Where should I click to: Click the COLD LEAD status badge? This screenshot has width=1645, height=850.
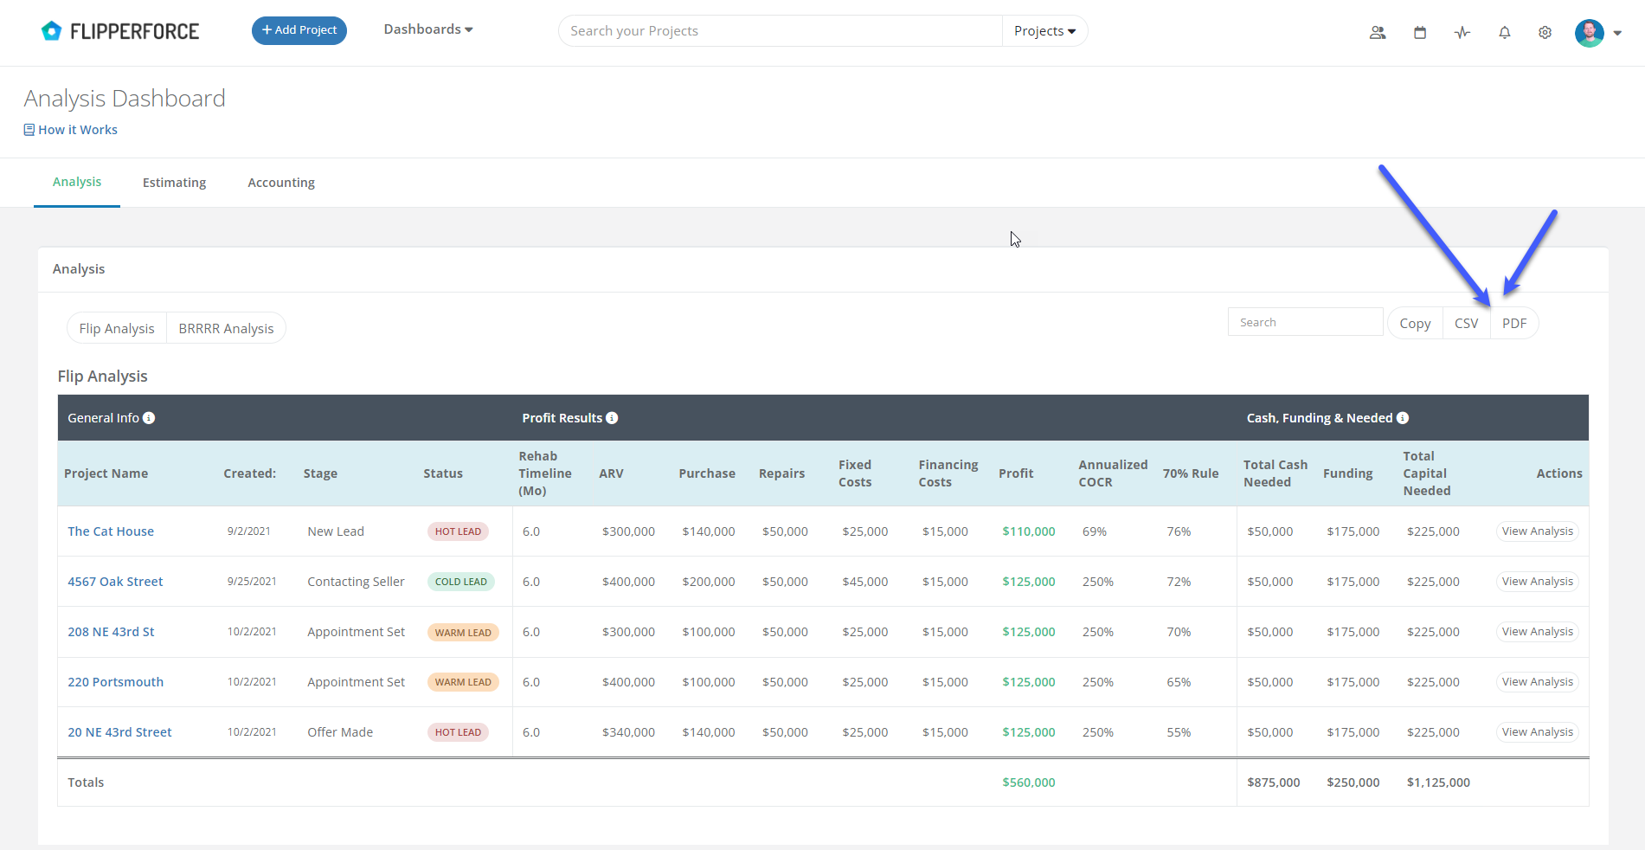click(x=461, y=582)
